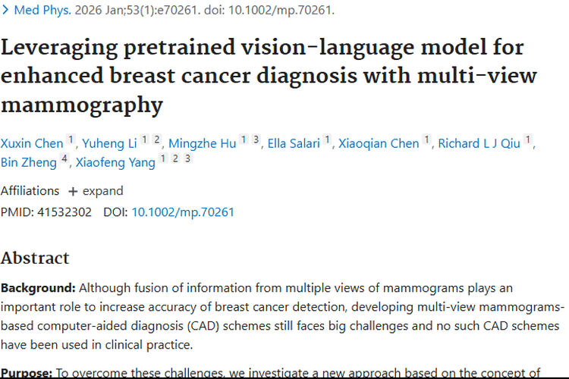Open author Xuxin Chen's link

[32, 143]
